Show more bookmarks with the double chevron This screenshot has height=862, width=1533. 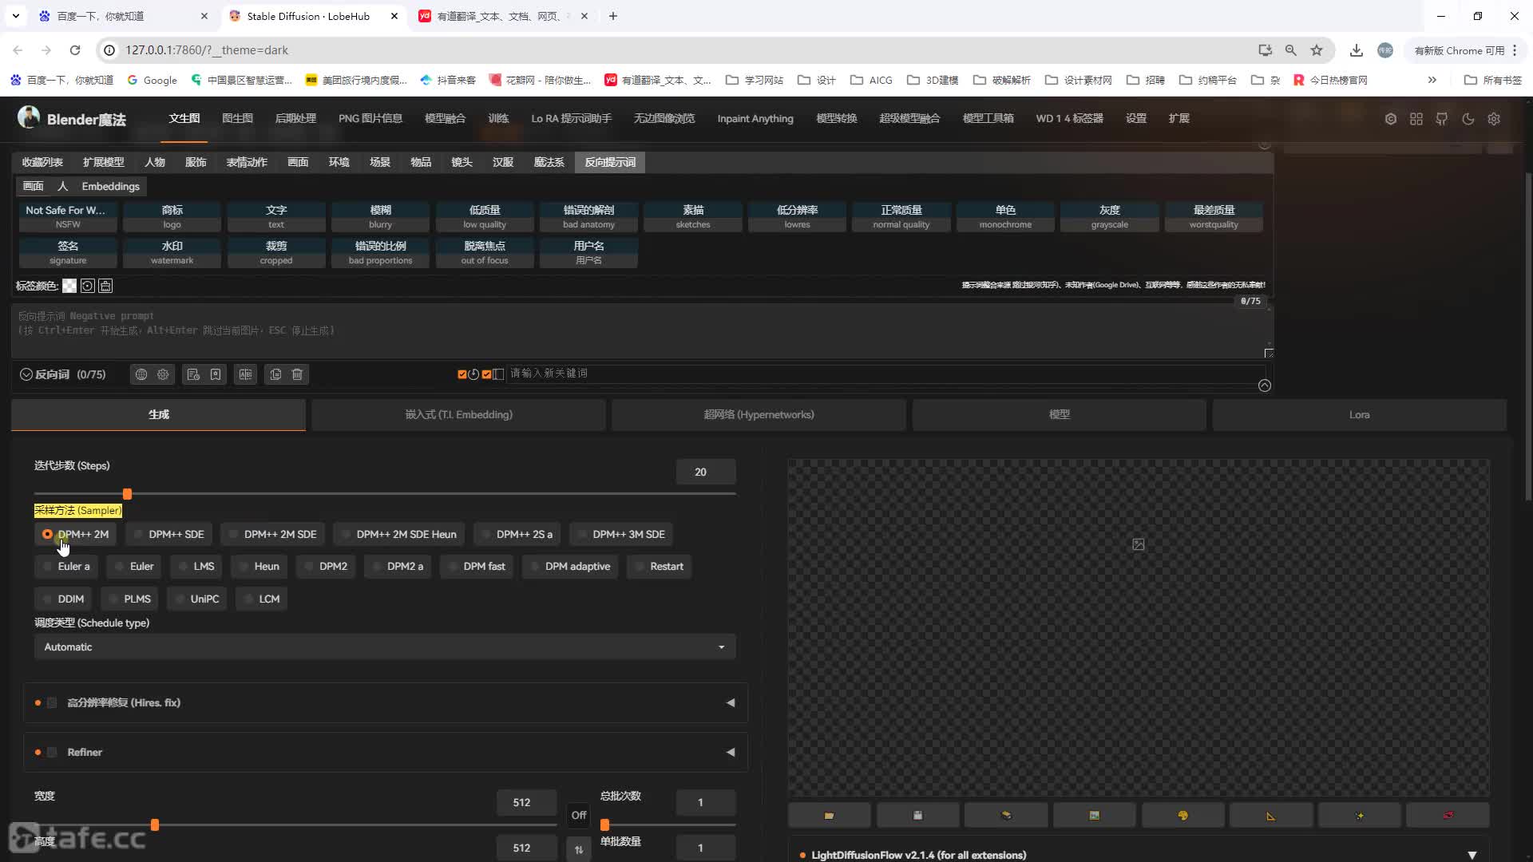[x=1432, y=80]
